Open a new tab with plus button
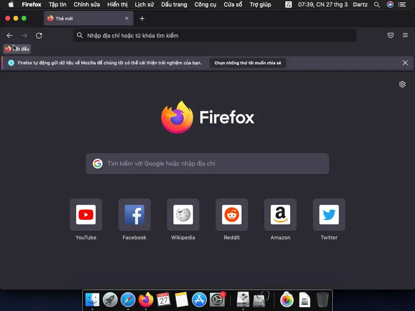The height and width of the screenshot is (311, 415). [x=142, y=19]
